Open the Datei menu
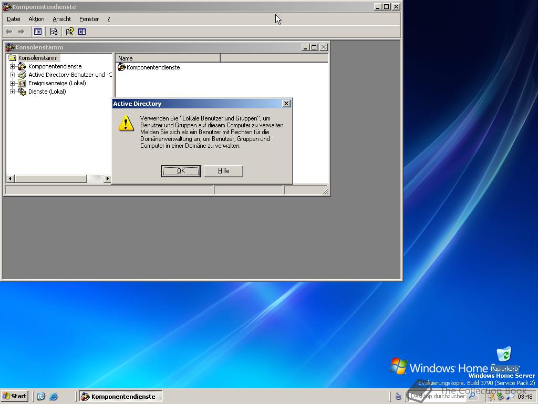The height and width of the screenshot is (404, 538). [14, 19]
